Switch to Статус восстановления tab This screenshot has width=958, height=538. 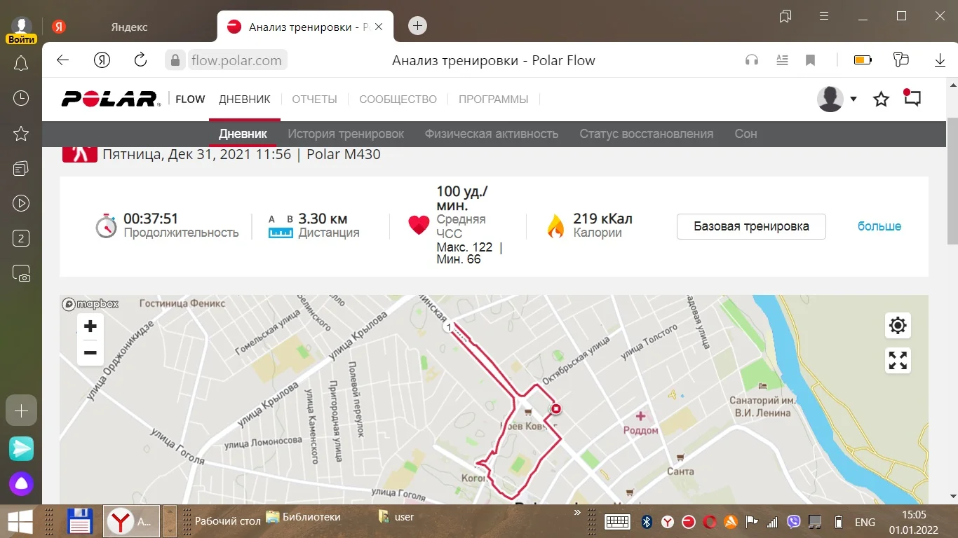click(x=646, y=134)
